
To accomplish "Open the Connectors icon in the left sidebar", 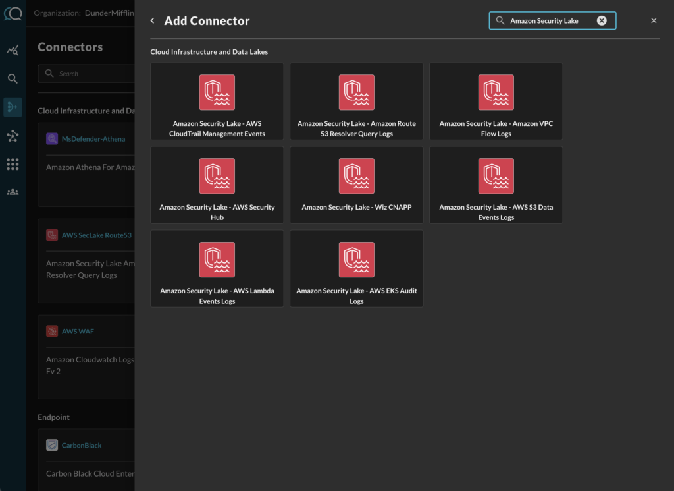I will 13,107.
